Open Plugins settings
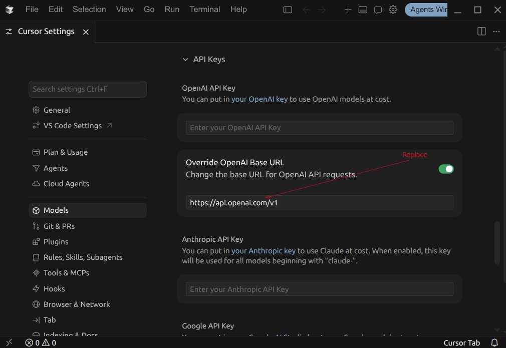Screen dimensions: 506x348 [88, 241]
